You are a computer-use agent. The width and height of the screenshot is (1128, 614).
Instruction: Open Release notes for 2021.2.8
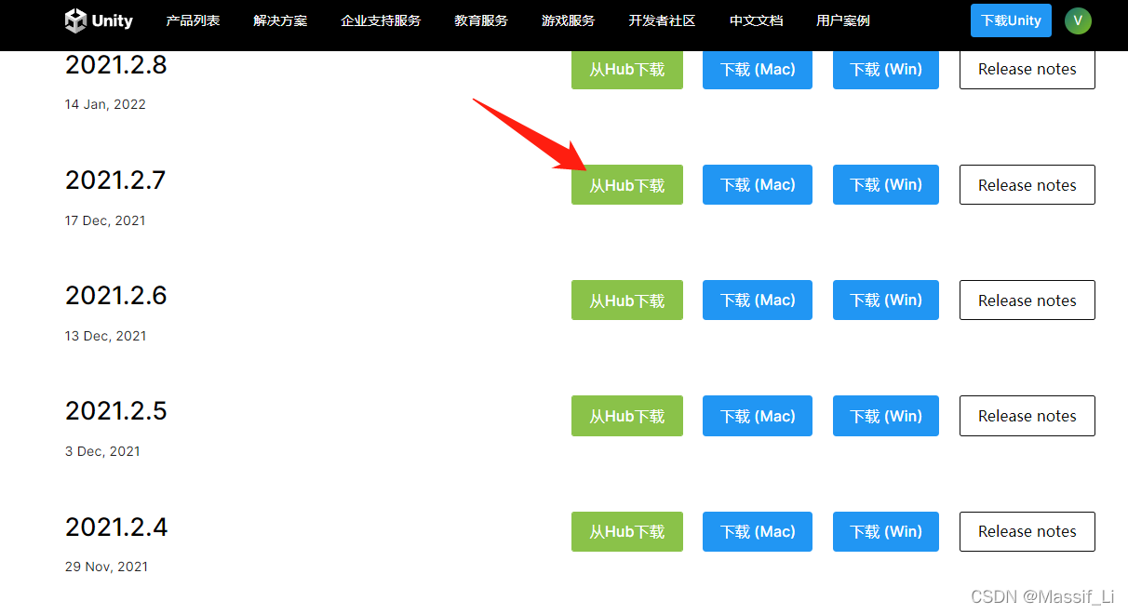coord(1027,69)
